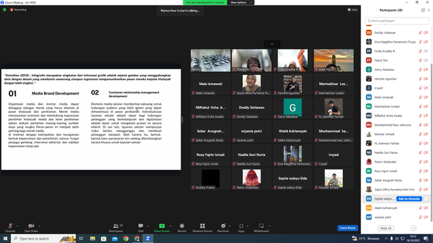Click the Find a participant search field
Image resolution: width=433 pixels, height=243 pixels.
click(x=397, y=21)
